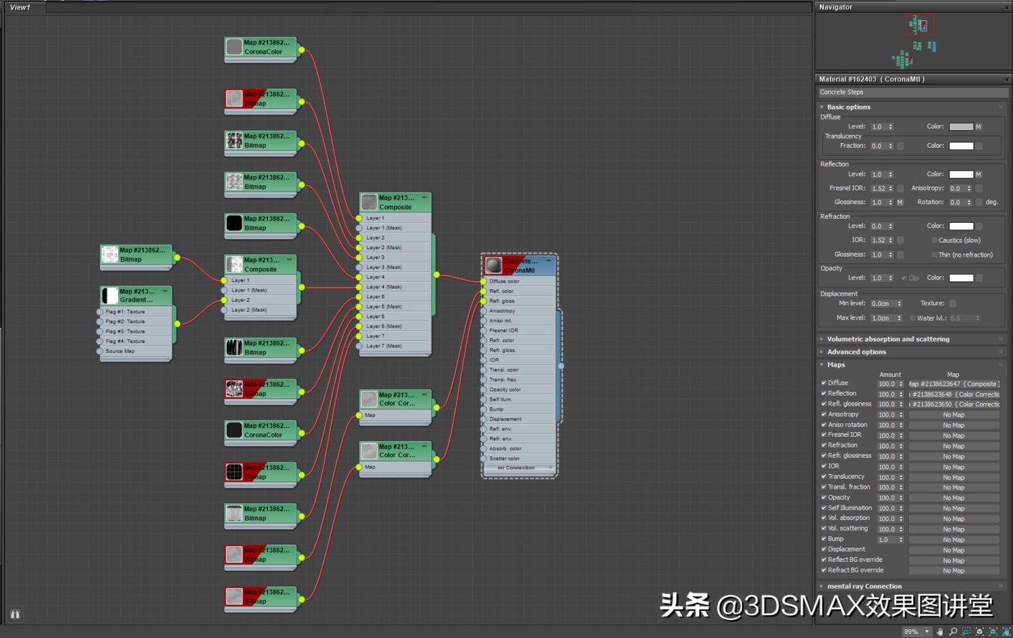1013x638 pixels.
Task: Open Refl. glossiness Color Correction map button
Action: [x=954, y=404]
